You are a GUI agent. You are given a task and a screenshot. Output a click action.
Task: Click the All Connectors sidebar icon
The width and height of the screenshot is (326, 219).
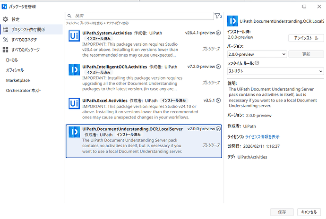6,40
